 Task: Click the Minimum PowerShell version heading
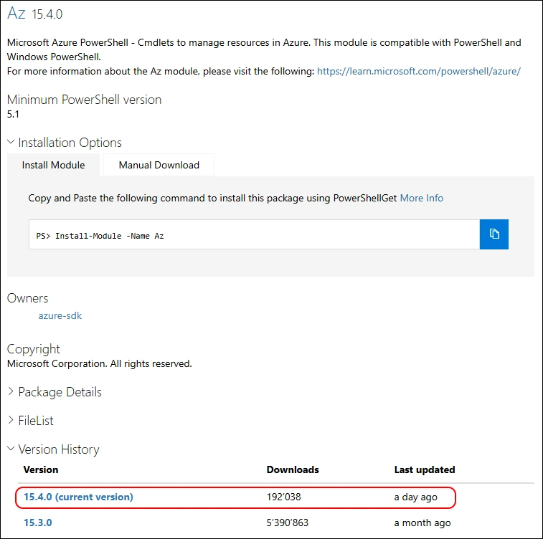[84, 100]
